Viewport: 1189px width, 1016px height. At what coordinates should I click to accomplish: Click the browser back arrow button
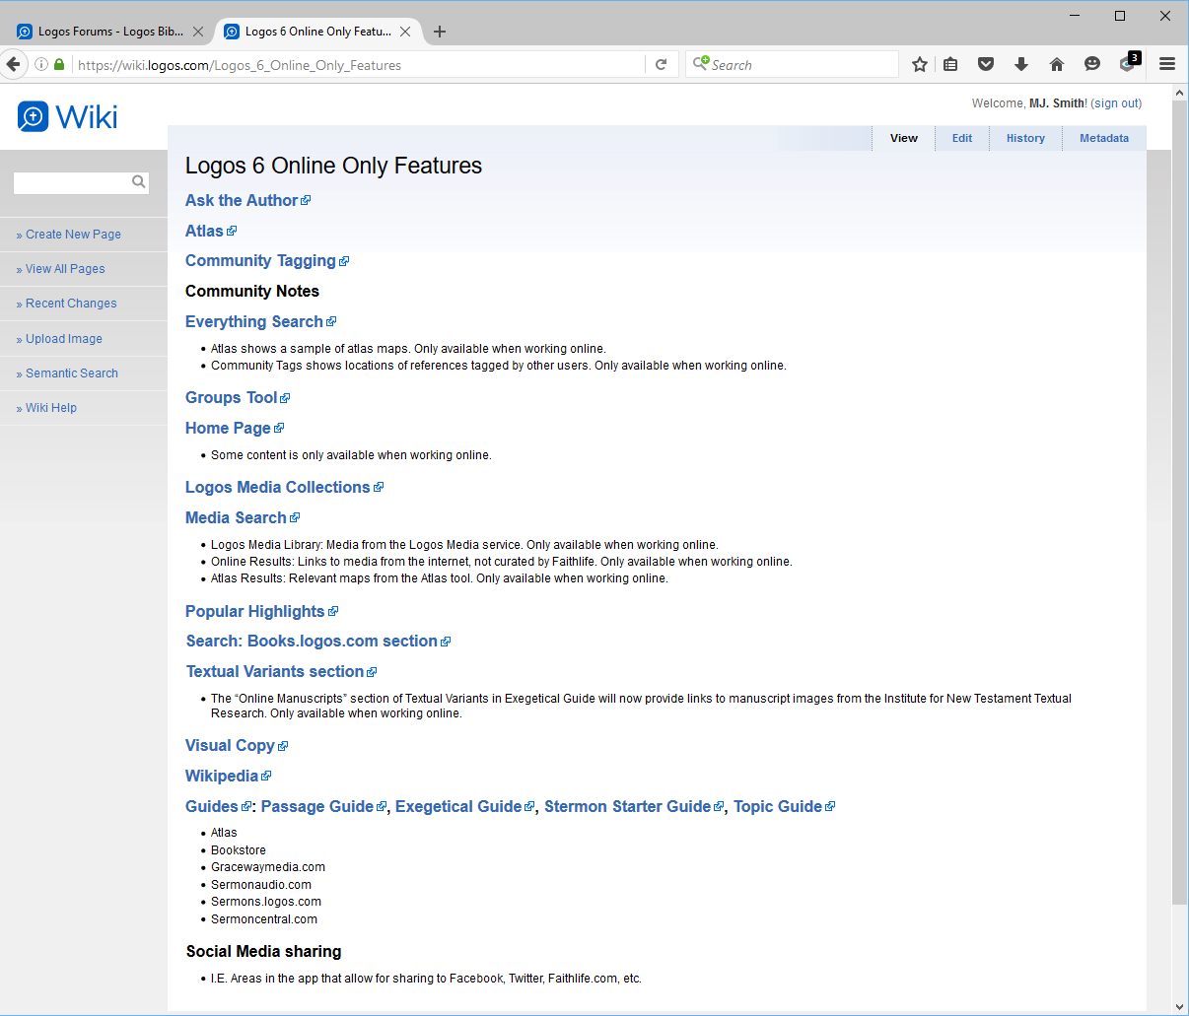pyautogui.click(x=13, y=64)
